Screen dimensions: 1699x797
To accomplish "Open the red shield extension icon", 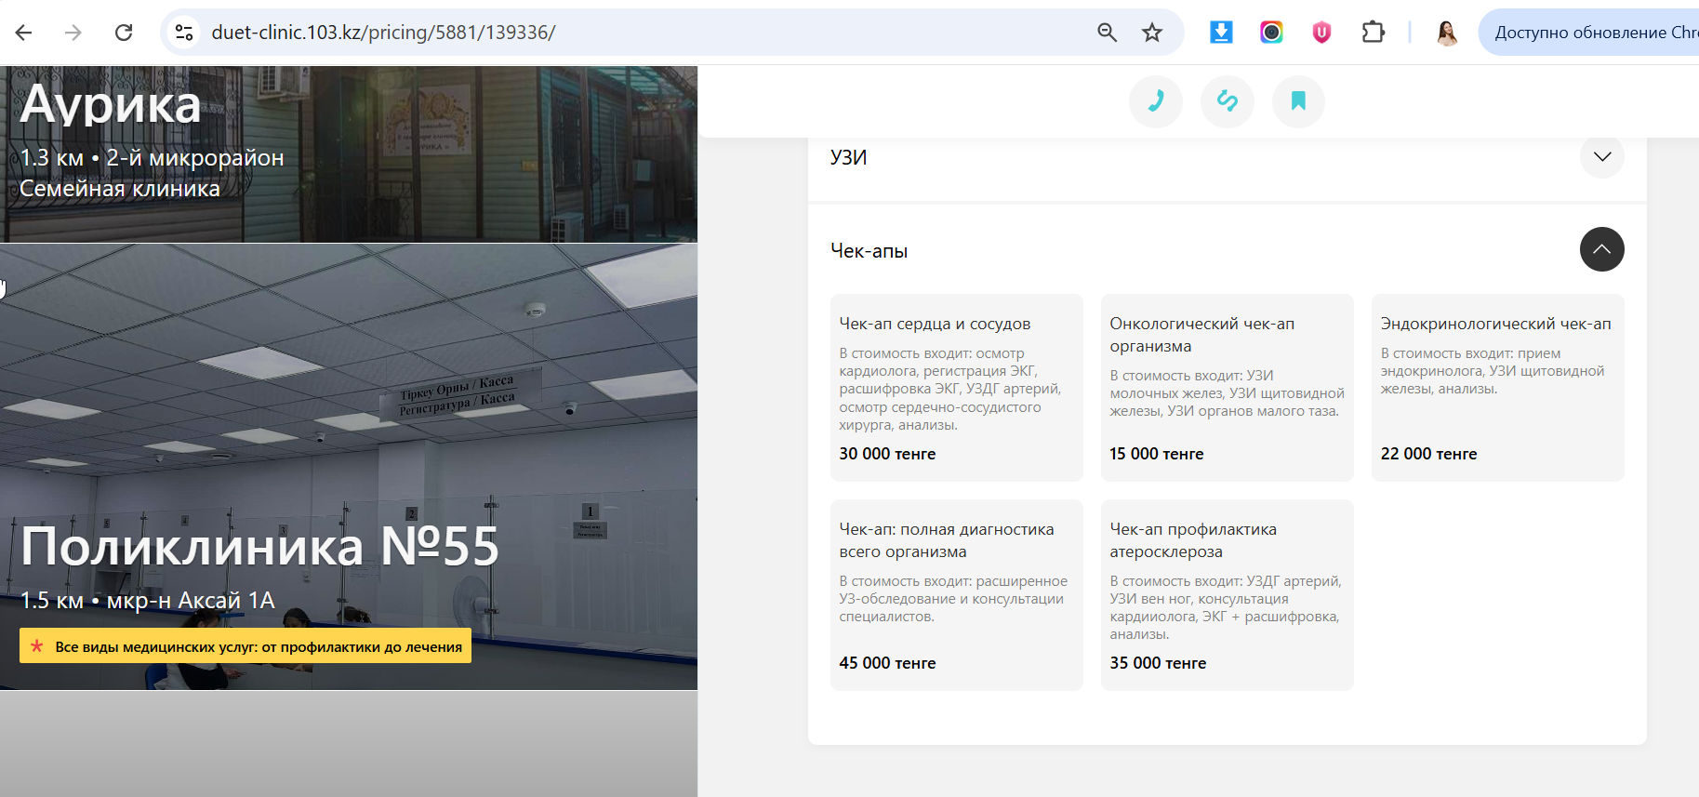I will 1321,33.
